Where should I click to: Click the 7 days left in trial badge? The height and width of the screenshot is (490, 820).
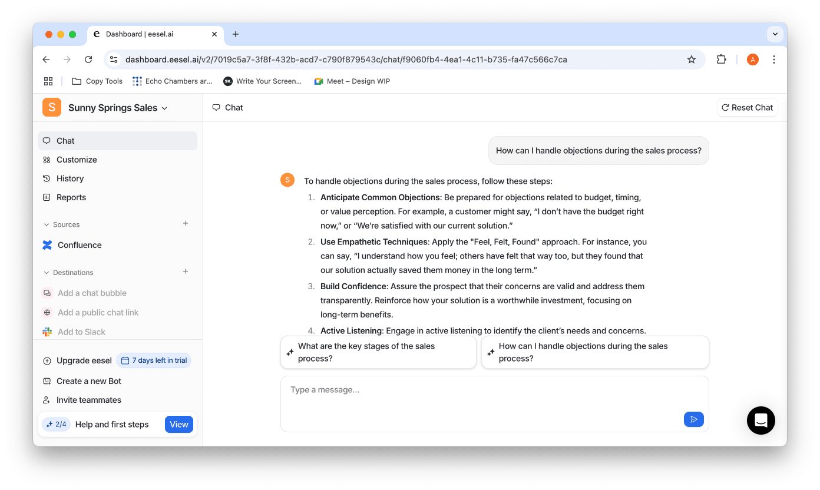tap(154, 360)
